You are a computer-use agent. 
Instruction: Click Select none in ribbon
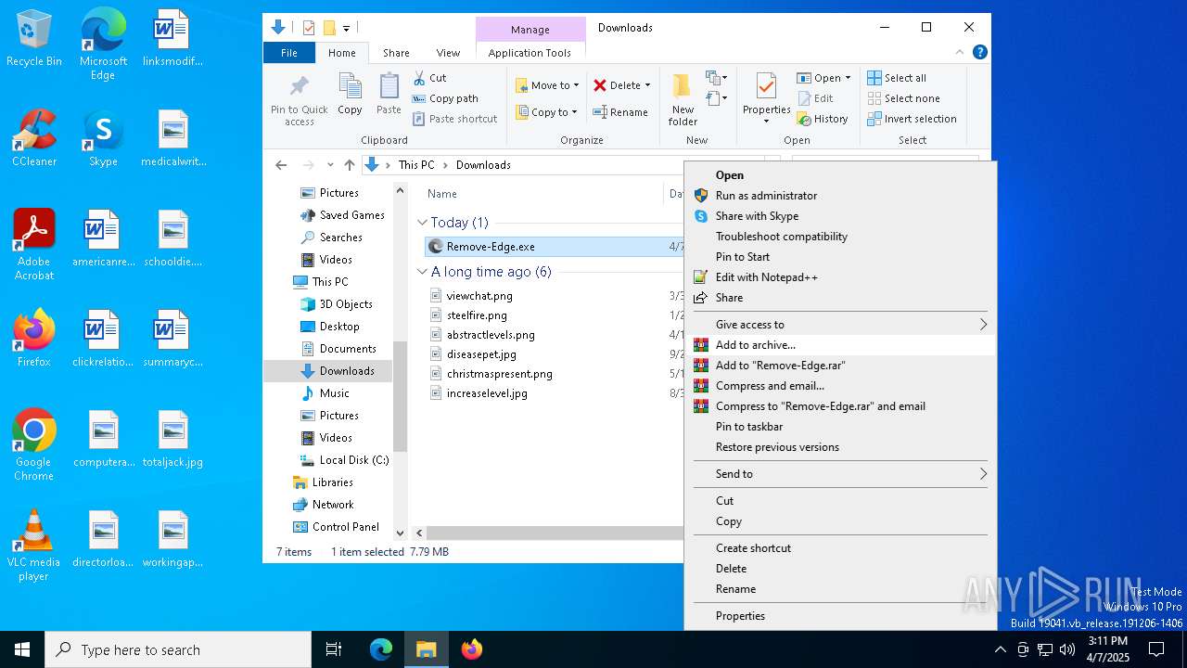[904, 98]
